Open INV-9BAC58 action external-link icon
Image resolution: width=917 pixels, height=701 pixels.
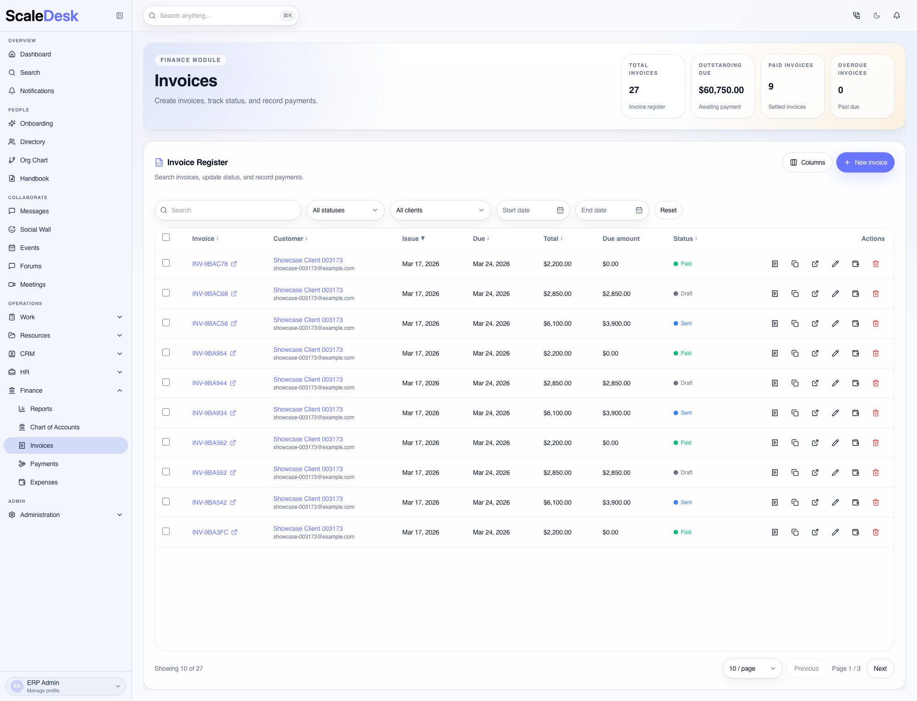(x=815, y=323)
